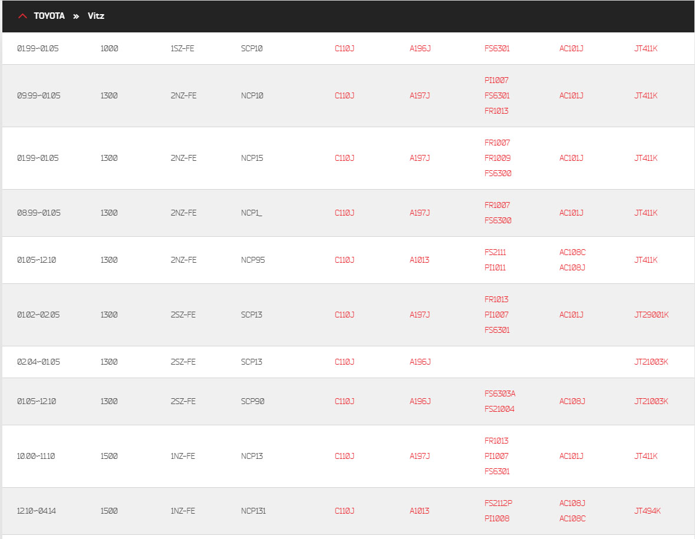The height and width of the screenshot is (539, 695).
Task: Open A196J link in the SCP90 row
Action: pyautogui.click(x=420, y=401)
